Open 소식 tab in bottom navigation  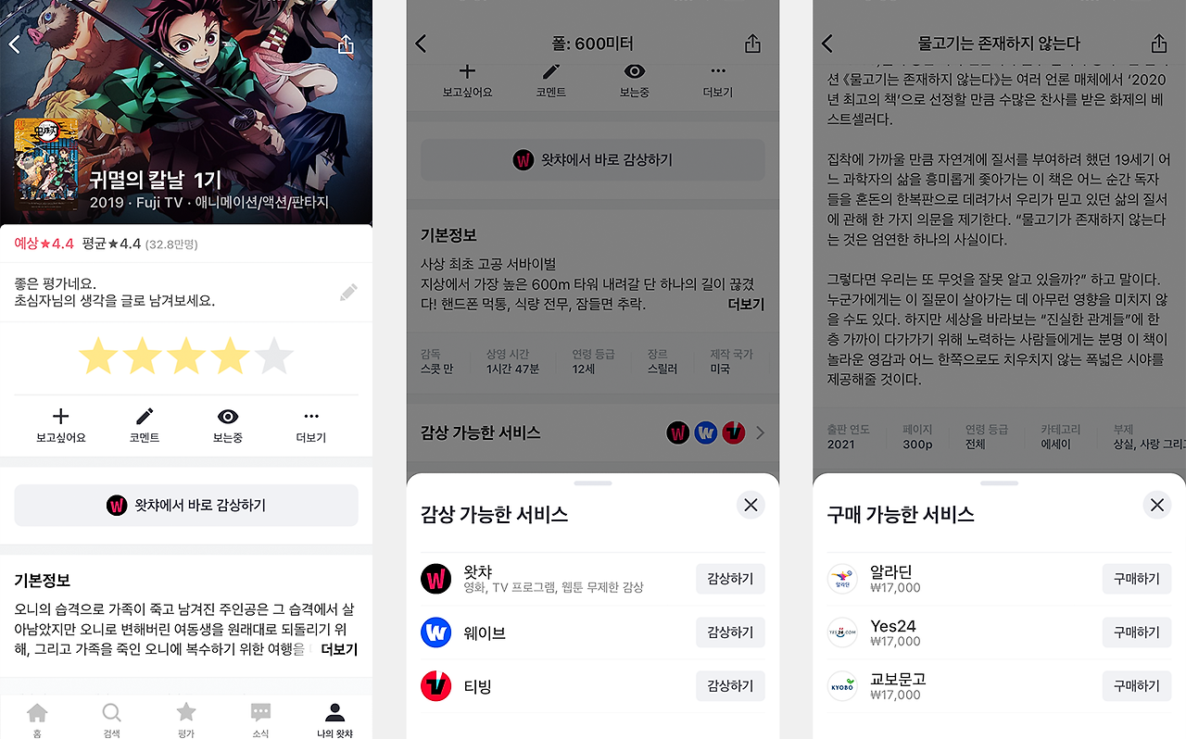[260, 719]
